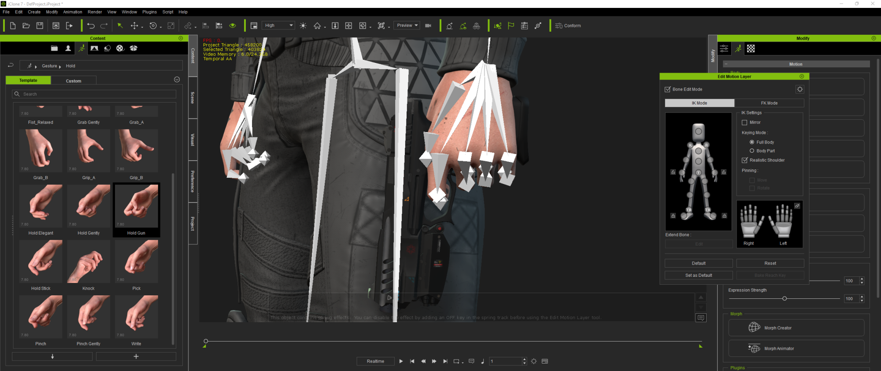This screenshot has height=371, width=881.
Task: Expand the Home view dropdown arrow
Action: [325, 27]
